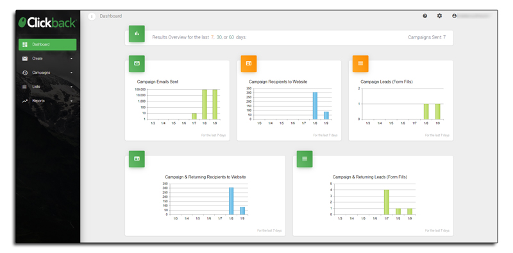Click the Clickback logo
The image size is (513, 253).
(47, 22)
